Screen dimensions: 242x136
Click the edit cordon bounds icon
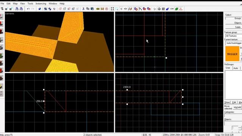coord(102,9)
